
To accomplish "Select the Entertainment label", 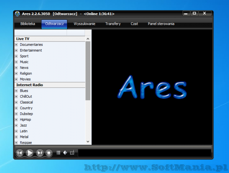I will [x=31, y=50].
